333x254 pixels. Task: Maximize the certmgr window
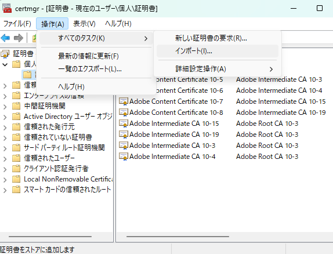[320, 8]
